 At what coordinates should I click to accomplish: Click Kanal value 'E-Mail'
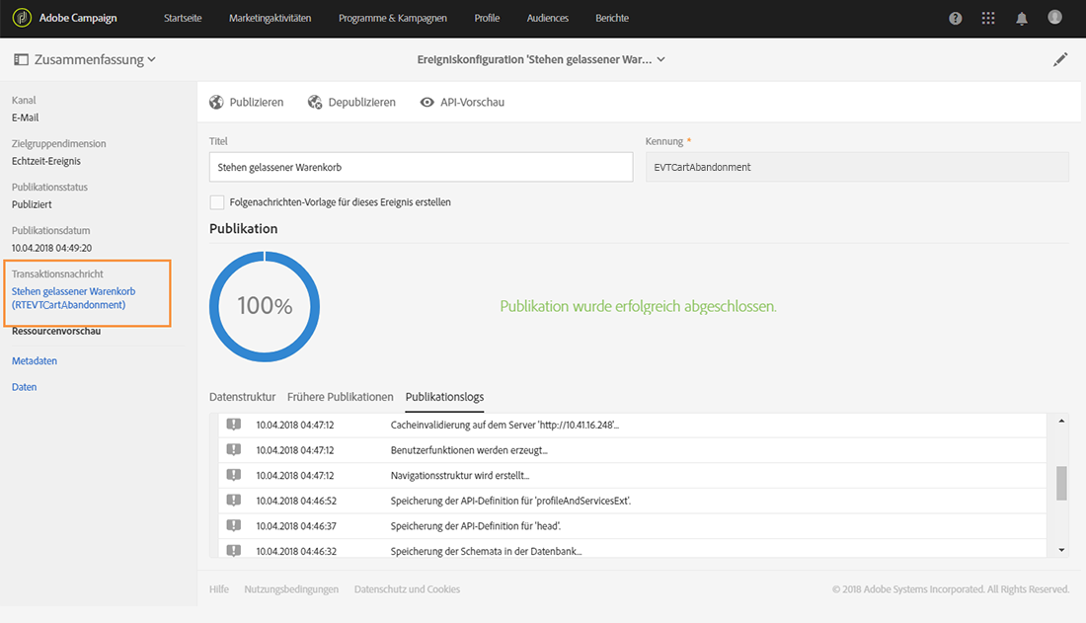click(25, 117)
